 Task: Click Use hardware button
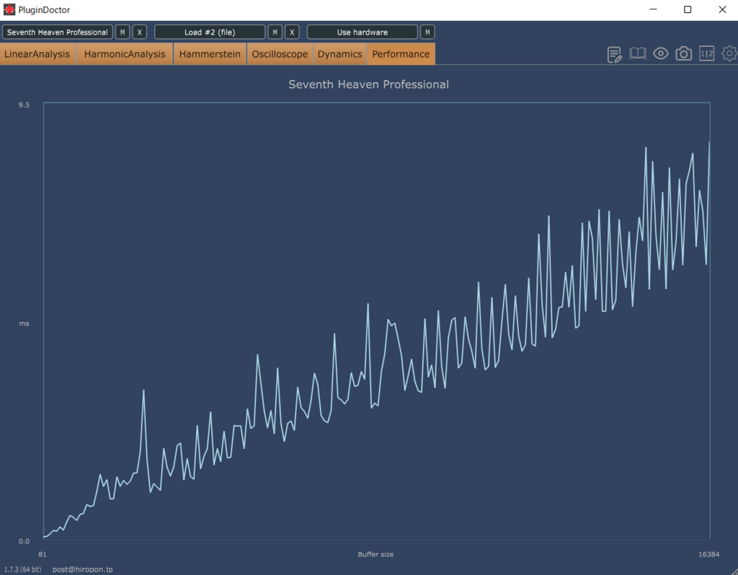coord(363,32)
